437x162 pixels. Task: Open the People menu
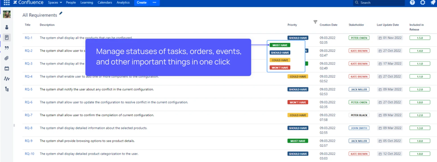(71, 3)
